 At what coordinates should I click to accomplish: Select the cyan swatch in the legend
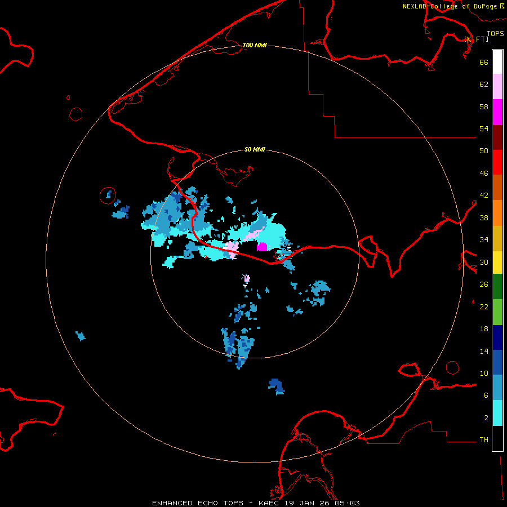[497, 413]
